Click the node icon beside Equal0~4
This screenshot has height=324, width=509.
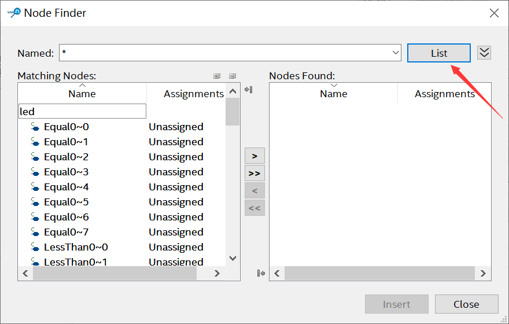coord(35,187)
